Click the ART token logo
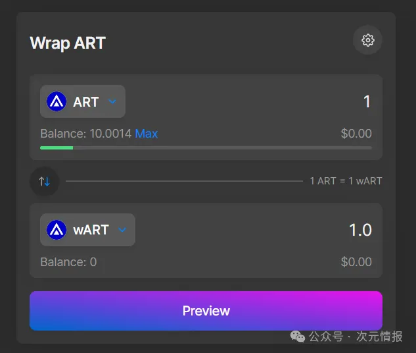Image resolution: width=416 pixels, height=353 pixels. click(x=57, y=101)
